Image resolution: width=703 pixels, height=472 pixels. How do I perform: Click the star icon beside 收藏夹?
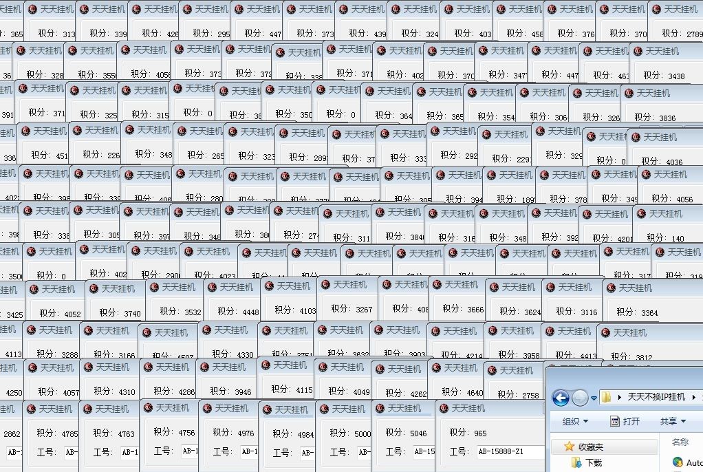[569, 447]
